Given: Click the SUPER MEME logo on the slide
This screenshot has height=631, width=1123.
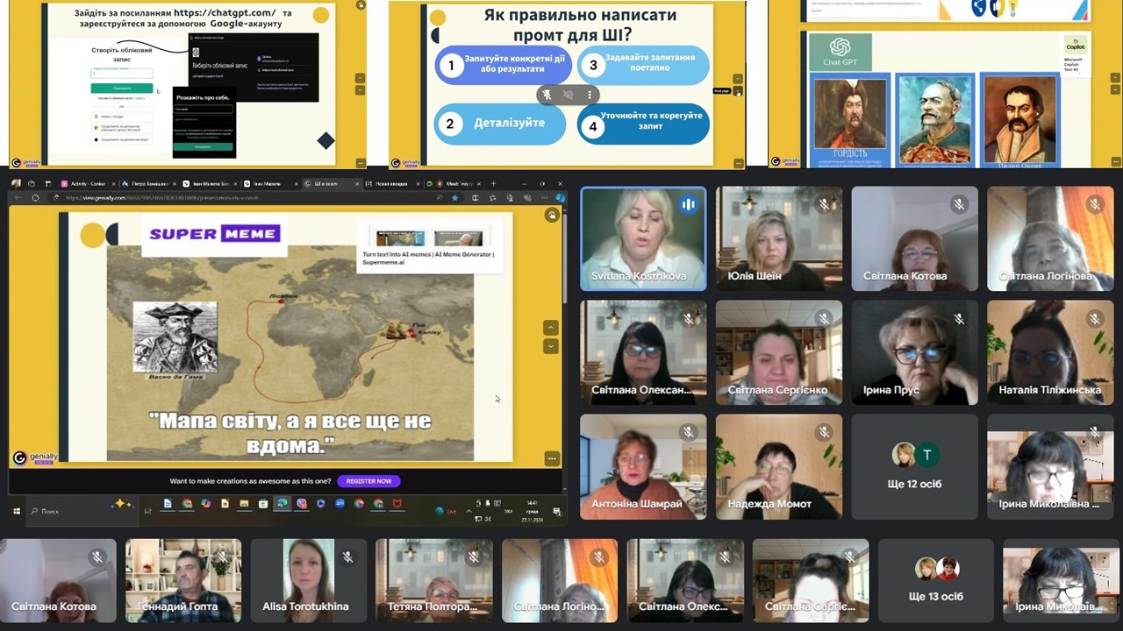Looking at the screenshot, I should [214, 234].
